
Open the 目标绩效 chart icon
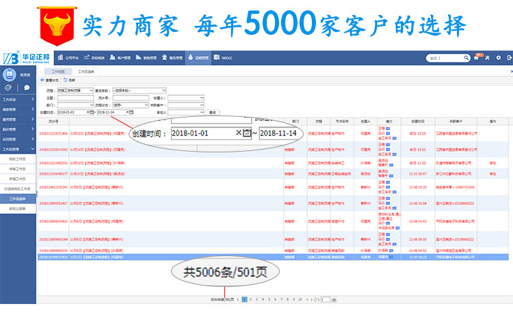click(86, 57)
